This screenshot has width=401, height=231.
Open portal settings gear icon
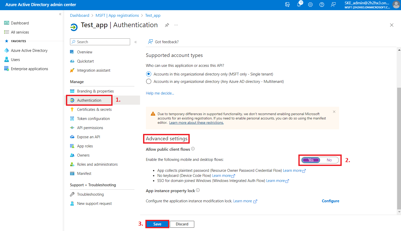(310, 5)
